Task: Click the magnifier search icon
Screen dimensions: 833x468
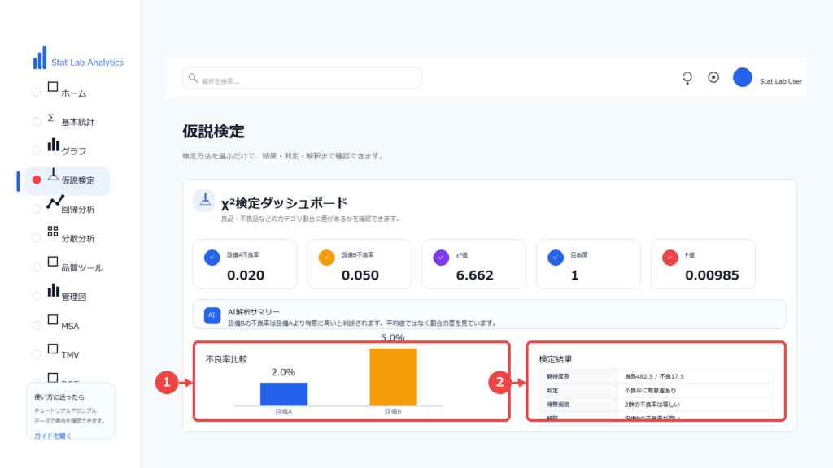Action: (x=193, y=78)
